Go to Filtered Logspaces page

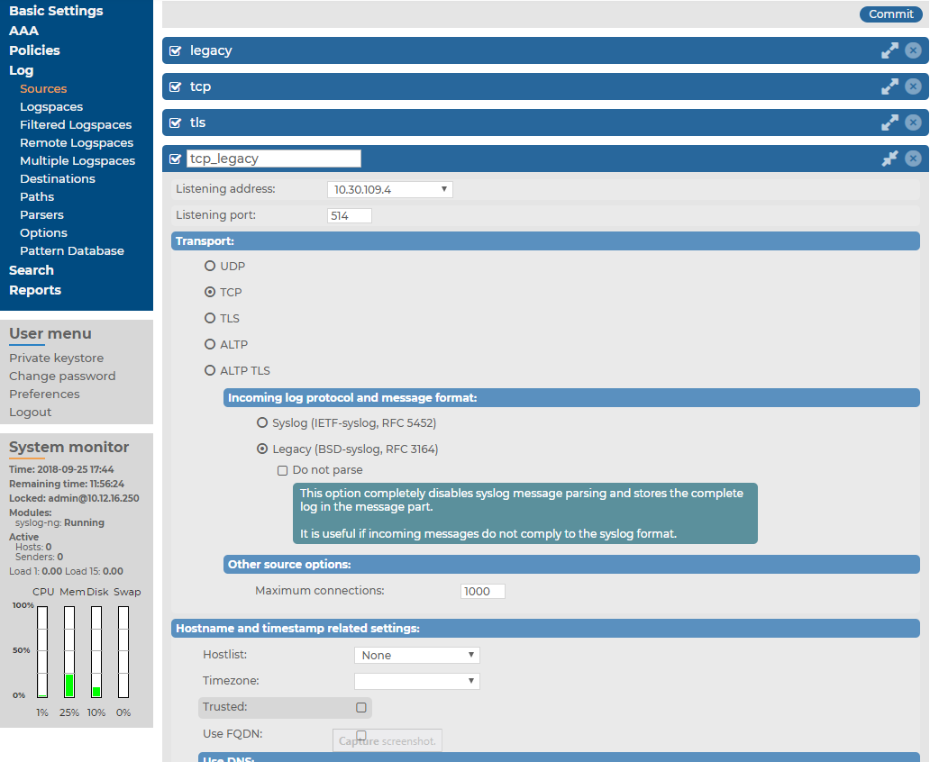[76, 124]
